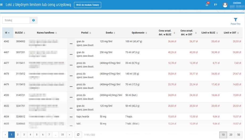Click BLOZid cell 3004002
Screen dimensions: 245x140
[x=20, y=41]
